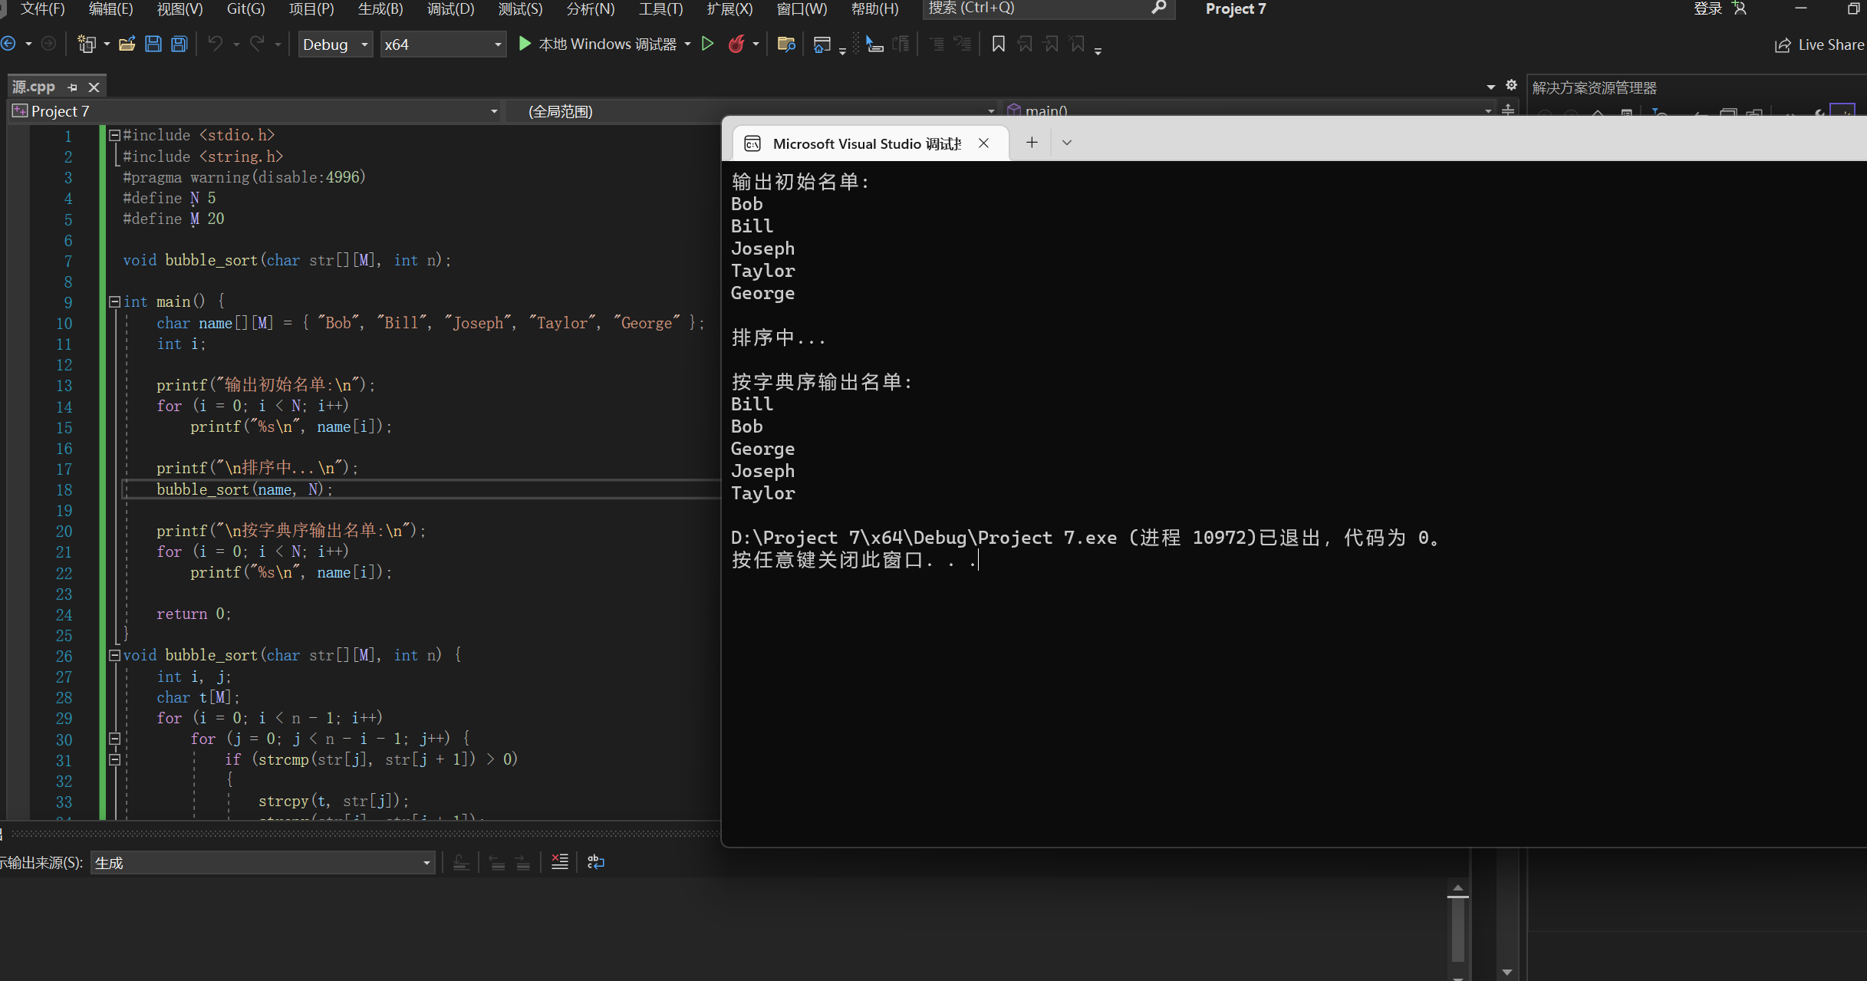Open the output source 生成 dropdown
Screen dimensions: 1867x981
click(262, 863)
